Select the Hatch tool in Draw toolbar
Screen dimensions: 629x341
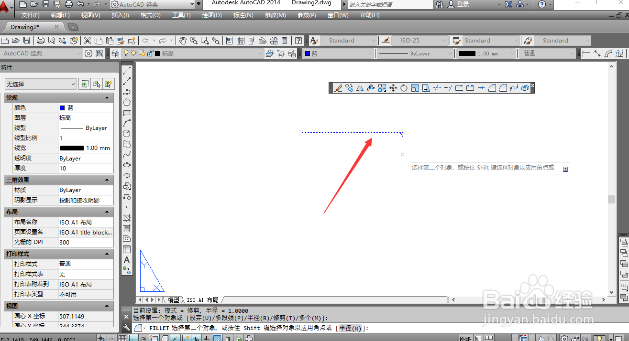click(x=127, y=217)
